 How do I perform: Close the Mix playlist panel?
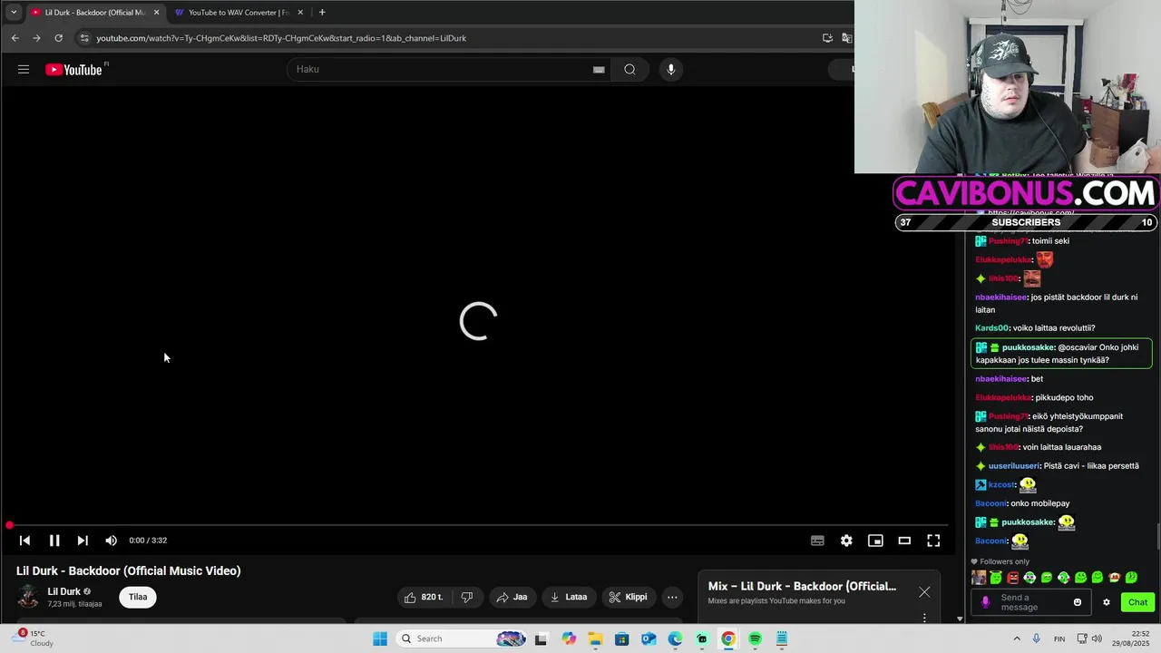pos(924,592)
